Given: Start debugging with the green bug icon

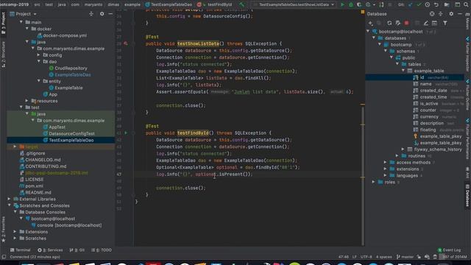Looking at the screenshot, I should (x=350, y=4).
